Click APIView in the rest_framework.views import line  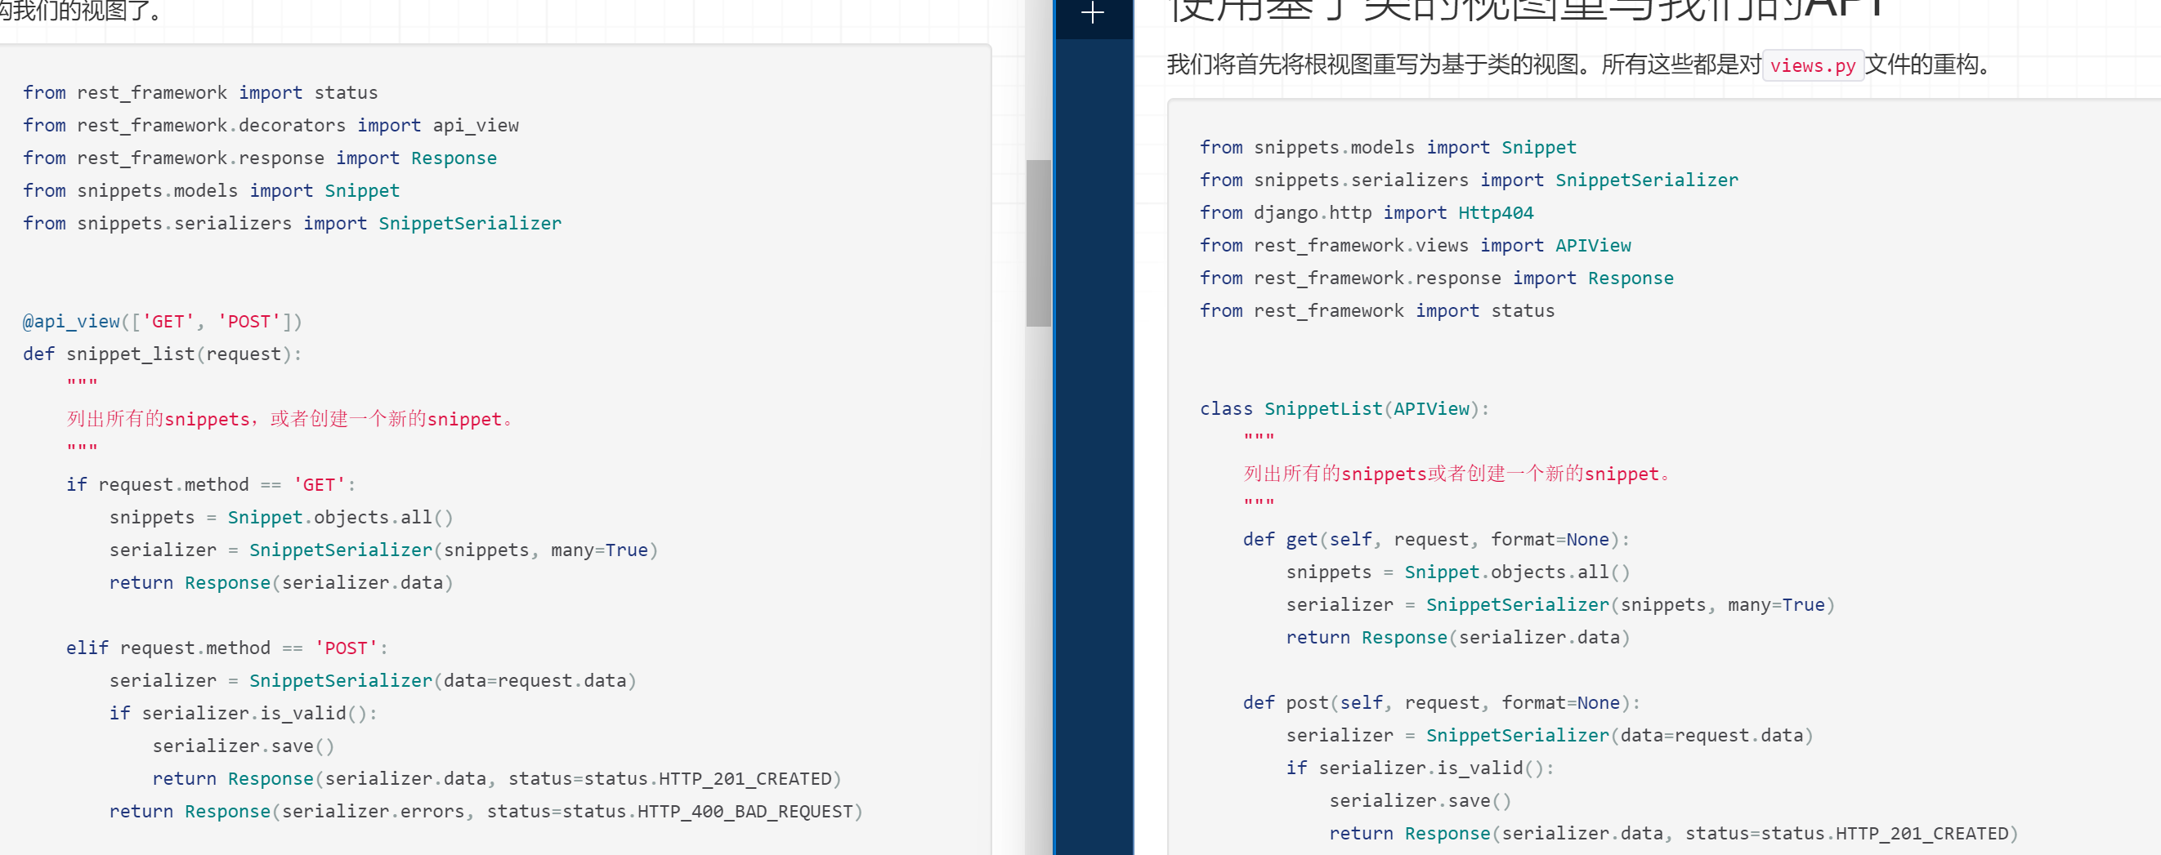coord(1592,246)
